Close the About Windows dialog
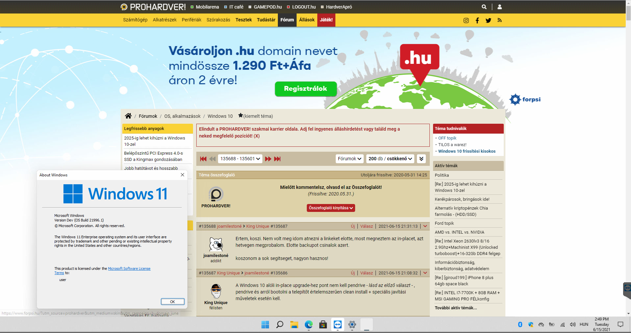 pos(182,175)
